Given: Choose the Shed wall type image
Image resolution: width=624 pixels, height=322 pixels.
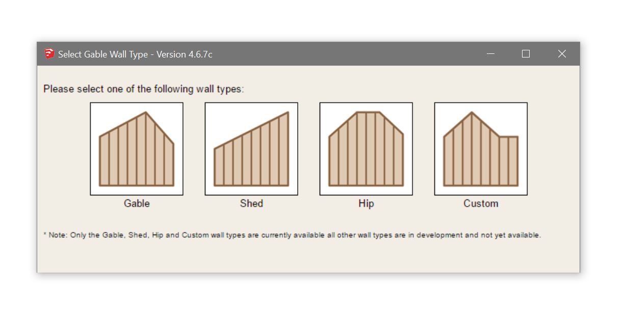Looking at the screenshot, I should (x=251, y=149).
